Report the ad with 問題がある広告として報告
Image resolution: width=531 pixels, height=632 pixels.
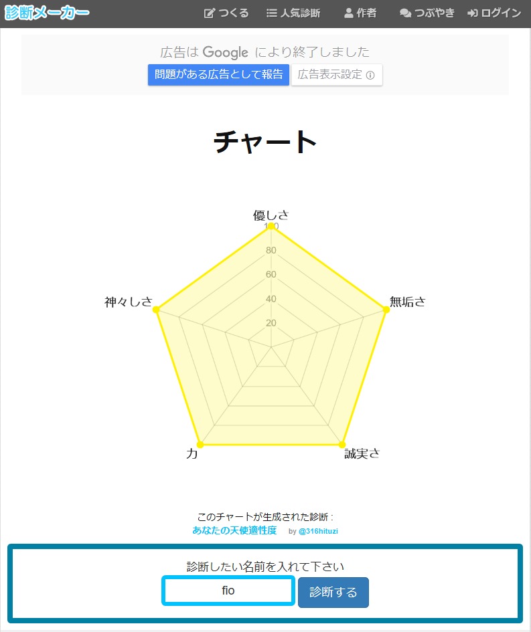pyautogui.click(x=219, y=74)
